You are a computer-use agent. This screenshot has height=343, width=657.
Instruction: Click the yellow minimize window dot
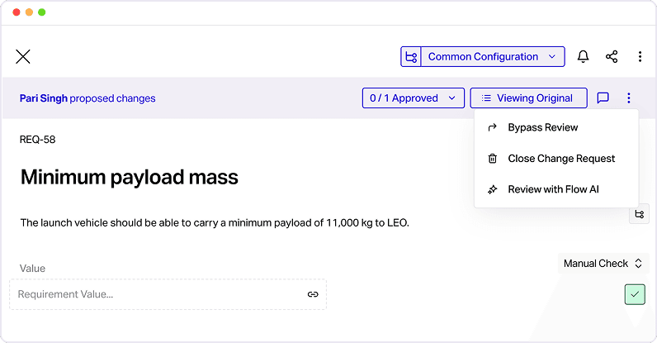(x=29, y=12)
